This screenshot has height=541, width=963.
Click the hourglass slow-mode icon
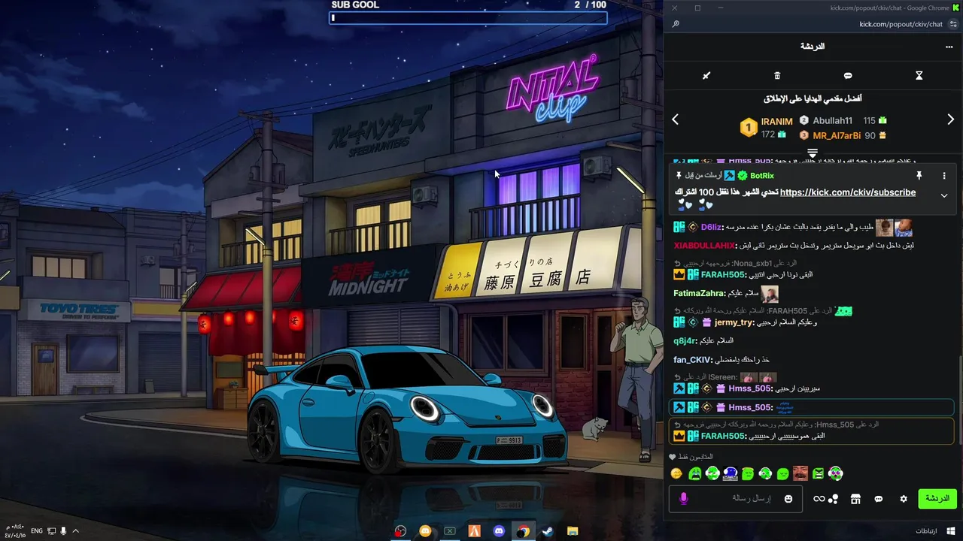point(919,76)
